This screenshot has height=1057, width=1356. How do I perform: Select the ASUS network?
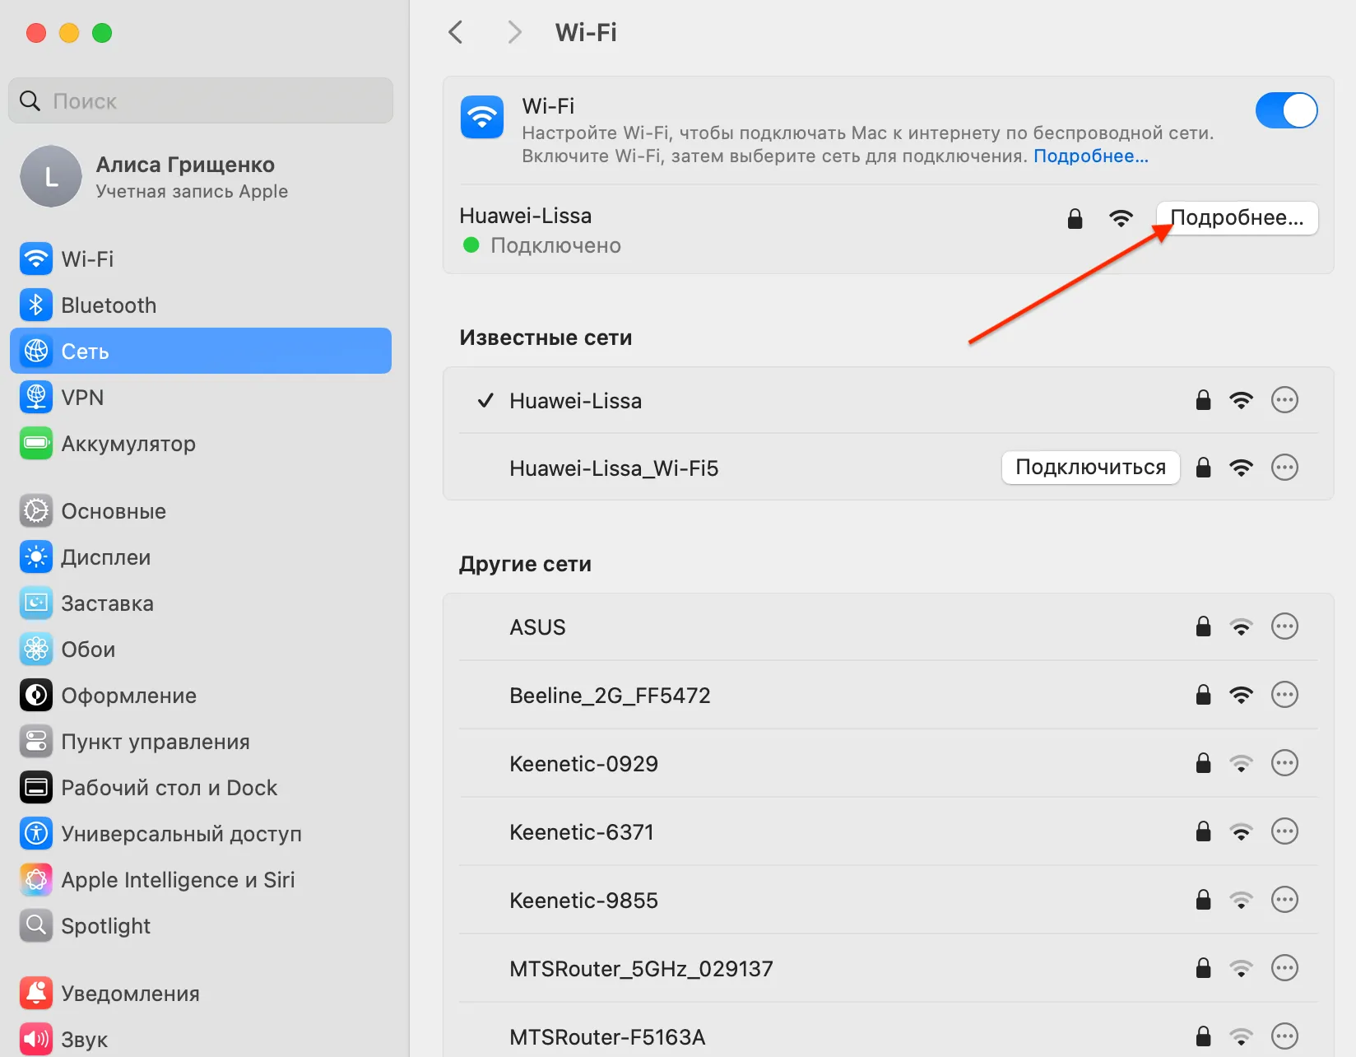point(888,627)
